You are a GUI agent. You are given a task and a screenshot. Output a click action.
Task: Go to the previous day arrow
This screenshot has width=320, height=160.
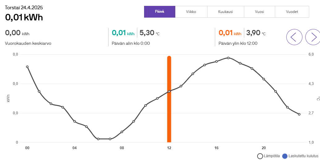point(294,37)
